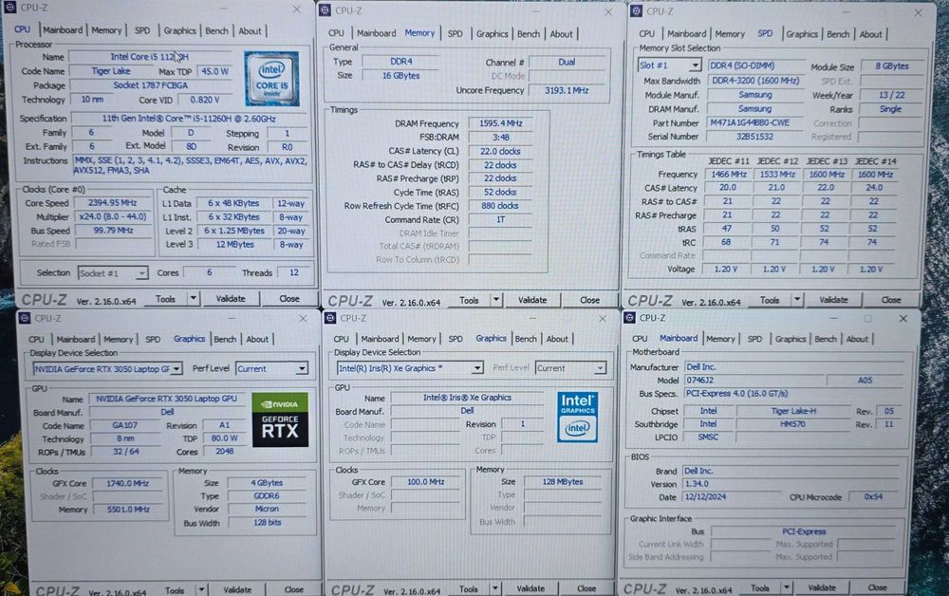Click the Intel Core i5 processor logo
The image size is (949, 596).
tap(271, 79)
